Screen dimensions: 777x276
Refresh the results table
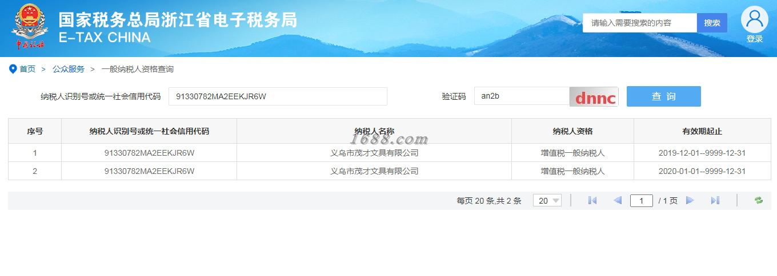tap(759, 201)
